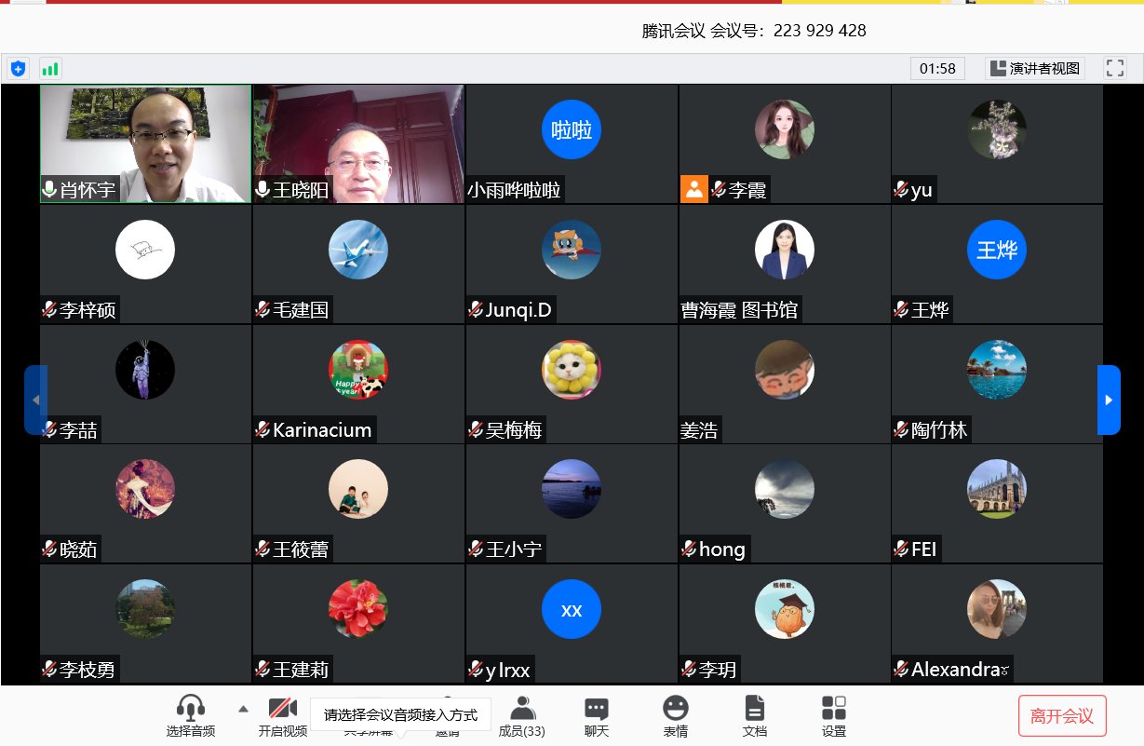Open the 文档 documents panel
This screenshot has height=746, width=1144.
754,716
